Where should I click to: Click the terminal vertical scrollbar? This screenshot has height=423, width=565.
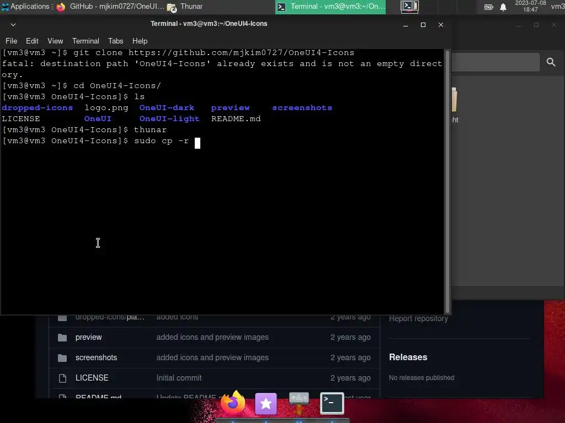point(447,182)
